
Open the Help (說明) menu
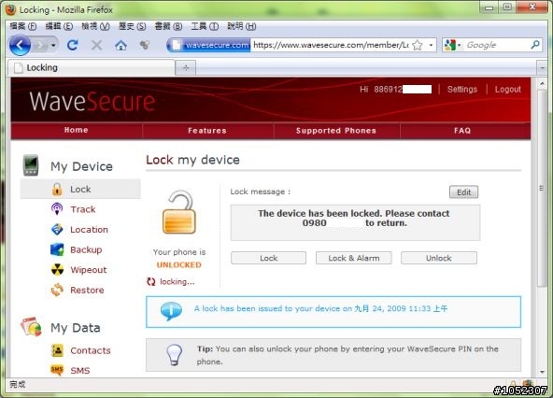[x=241, y=26]
